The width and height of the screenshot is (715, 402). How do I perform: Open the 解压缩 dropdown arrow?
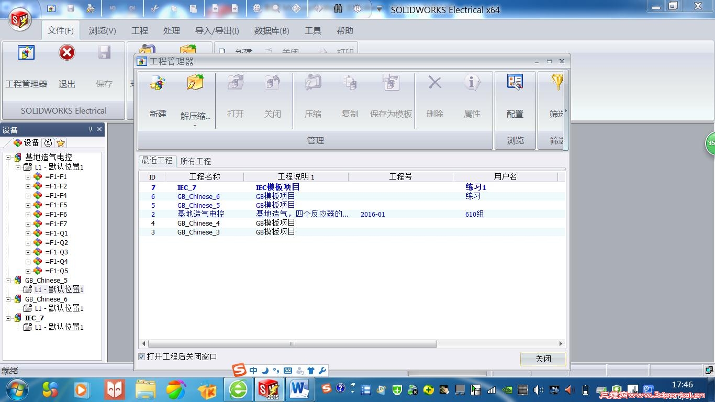click(195, 126)
